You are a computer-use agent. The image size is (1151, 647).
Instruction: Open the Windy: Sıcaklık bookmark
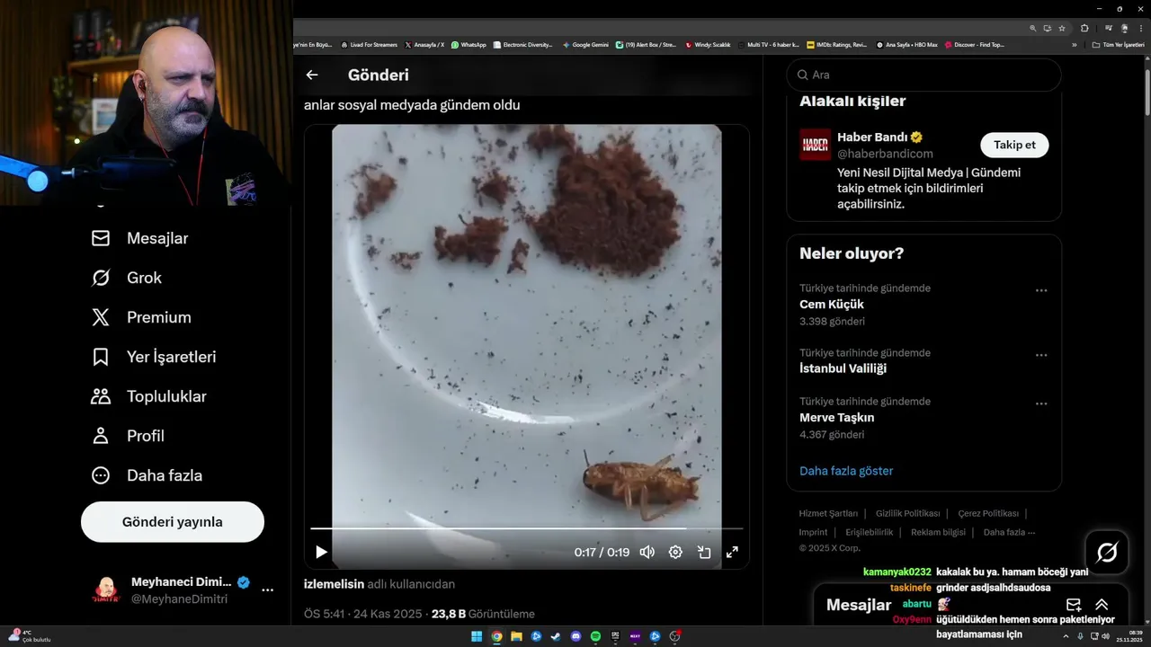pos(708,44)
